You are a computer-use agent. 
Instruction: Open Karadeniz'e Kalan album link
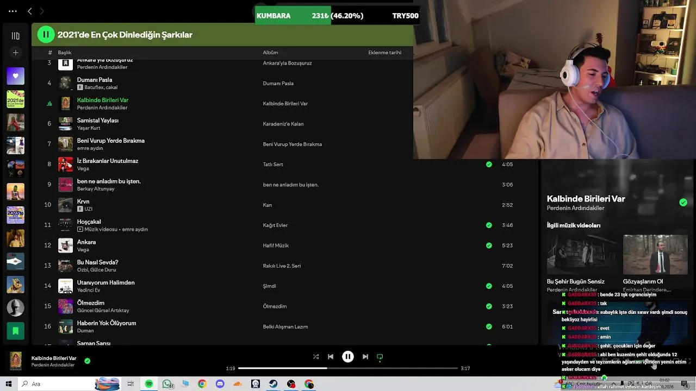(283, 124)
